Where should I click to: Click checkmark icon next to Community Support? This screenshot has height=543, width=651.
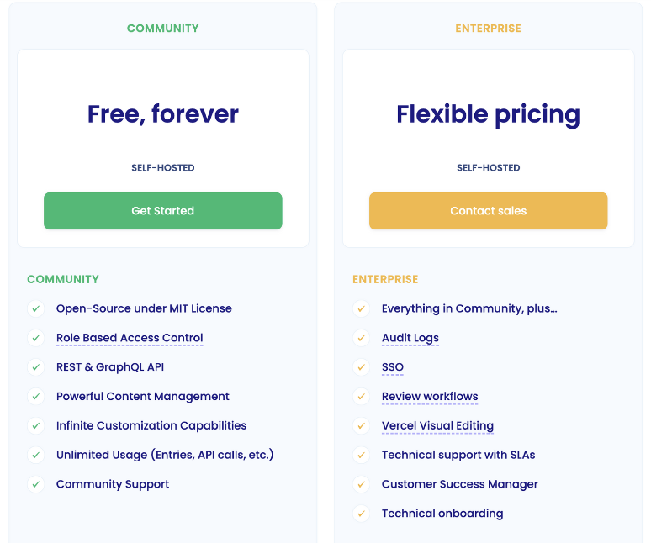pos(36,484)
